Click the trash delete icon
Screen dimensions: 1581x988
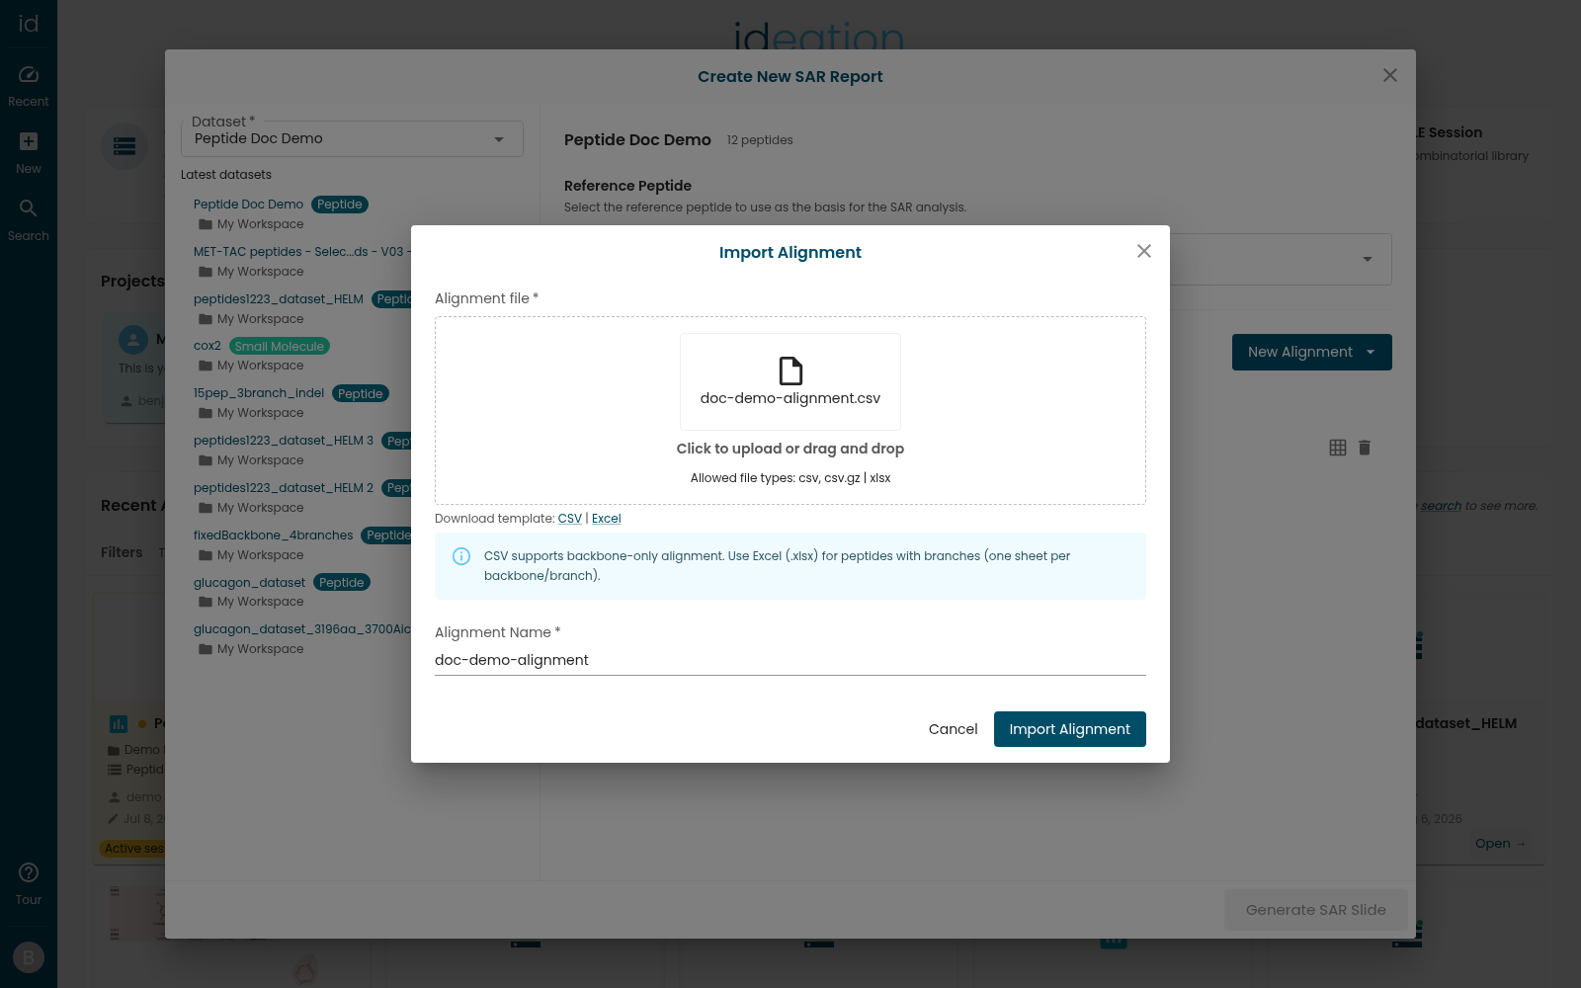click(1365, 448)
